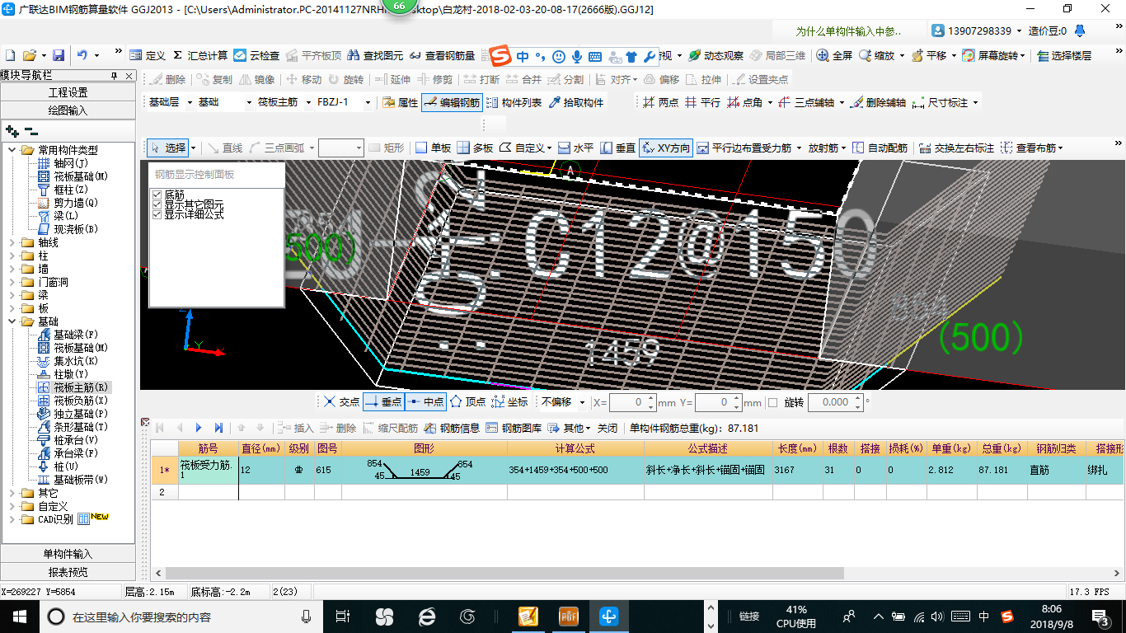This screenshot has height=633, width=1126.
Task: Select 多板 multi slab option
Action: click(475, 148)
